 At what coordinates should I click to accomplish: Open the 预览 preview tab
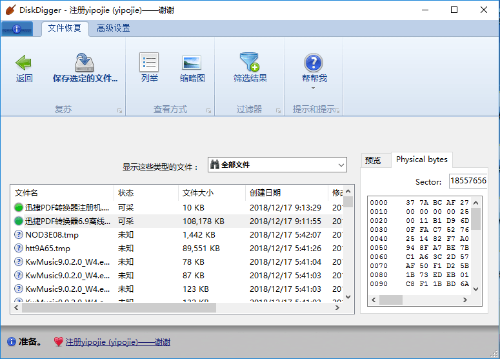373,161
